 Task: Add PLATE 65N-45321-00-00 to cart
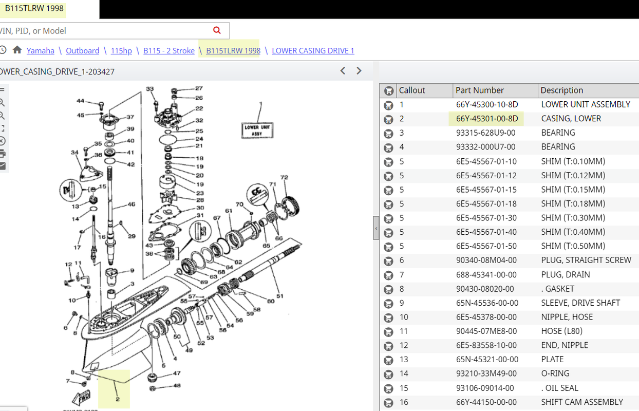pyautogui.click(x=389, y=360)
